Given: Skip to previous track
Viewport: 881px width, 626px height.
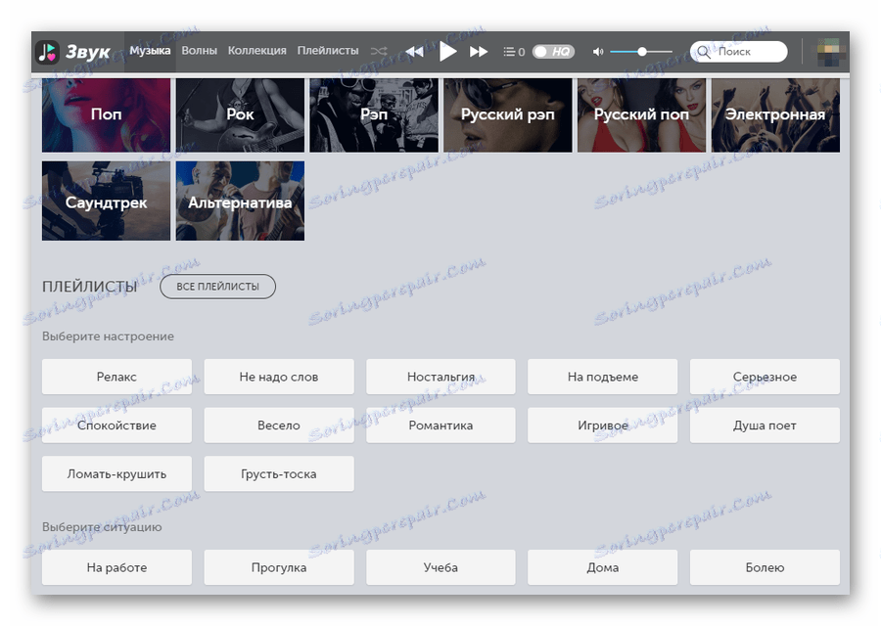Looking at the screenshot, I should tap(415, 52).
